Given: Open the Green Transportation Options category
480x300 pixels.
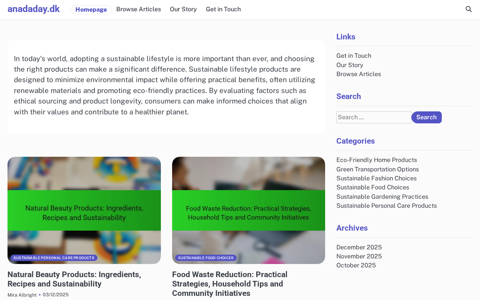Looking at the screenshot, I should tap(377, 169).
